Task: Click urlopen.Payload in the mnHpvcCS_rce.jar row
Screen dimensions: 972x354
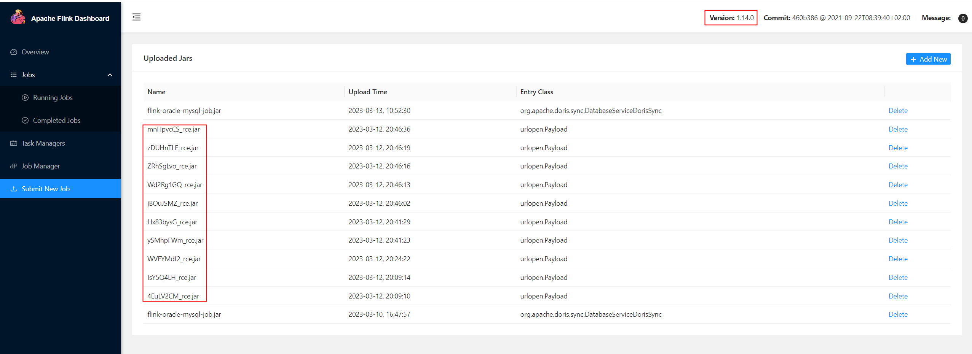Action: click(544, 129)
